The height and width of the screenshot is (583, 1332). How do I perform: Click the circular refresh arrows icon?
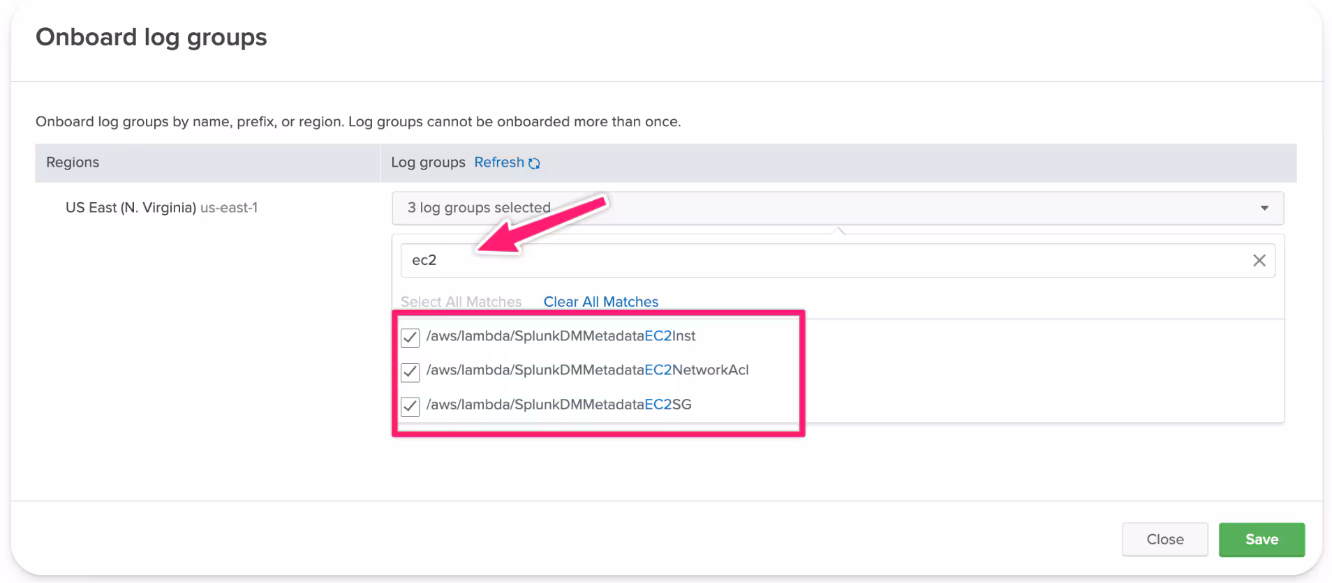(534, 163)
